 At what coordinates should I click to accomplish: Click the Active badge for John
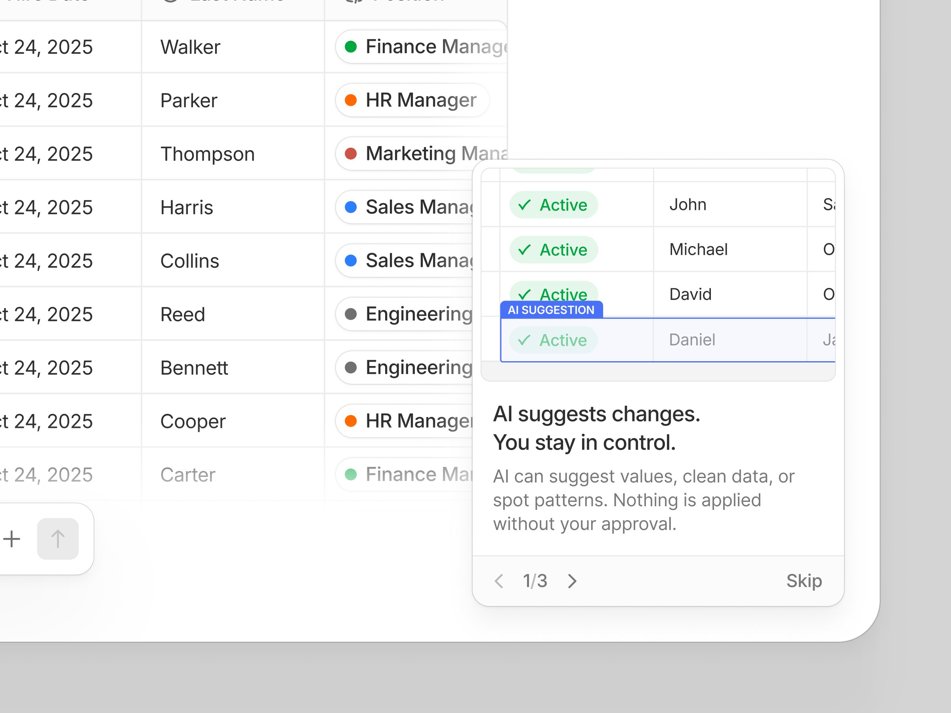(x=553, y=205)
